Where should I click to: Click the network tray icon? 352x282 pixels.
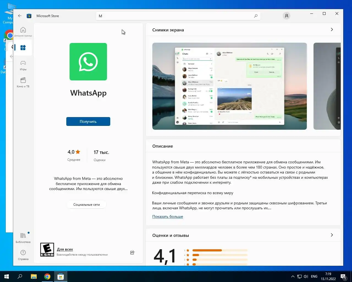[x=299, y=276]
